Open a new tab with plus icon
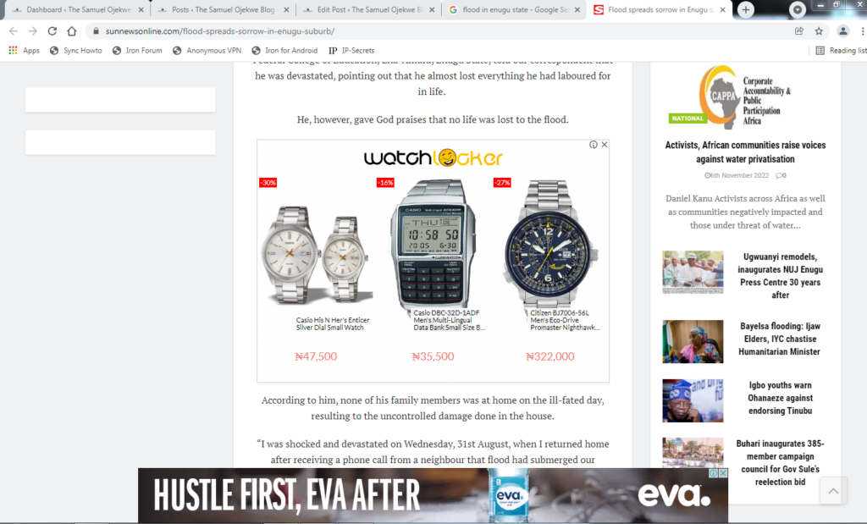 (746, 9)
